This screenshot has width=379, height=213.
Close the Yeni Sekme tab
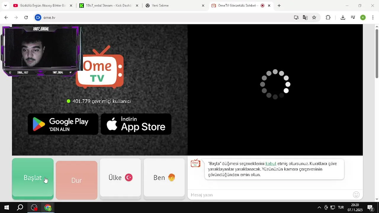coord(203,6)
